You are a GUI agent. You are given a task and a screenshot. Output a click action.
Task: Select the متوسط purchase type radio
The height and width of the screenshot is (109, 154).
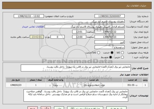click(x=110, y=57)
